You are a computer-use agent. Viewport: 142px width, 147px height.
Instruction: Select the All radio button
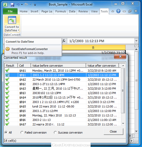click(x=6, y=133)
